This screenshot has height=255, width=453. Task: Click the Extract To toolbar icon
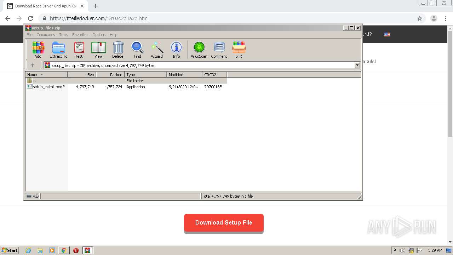58,50
